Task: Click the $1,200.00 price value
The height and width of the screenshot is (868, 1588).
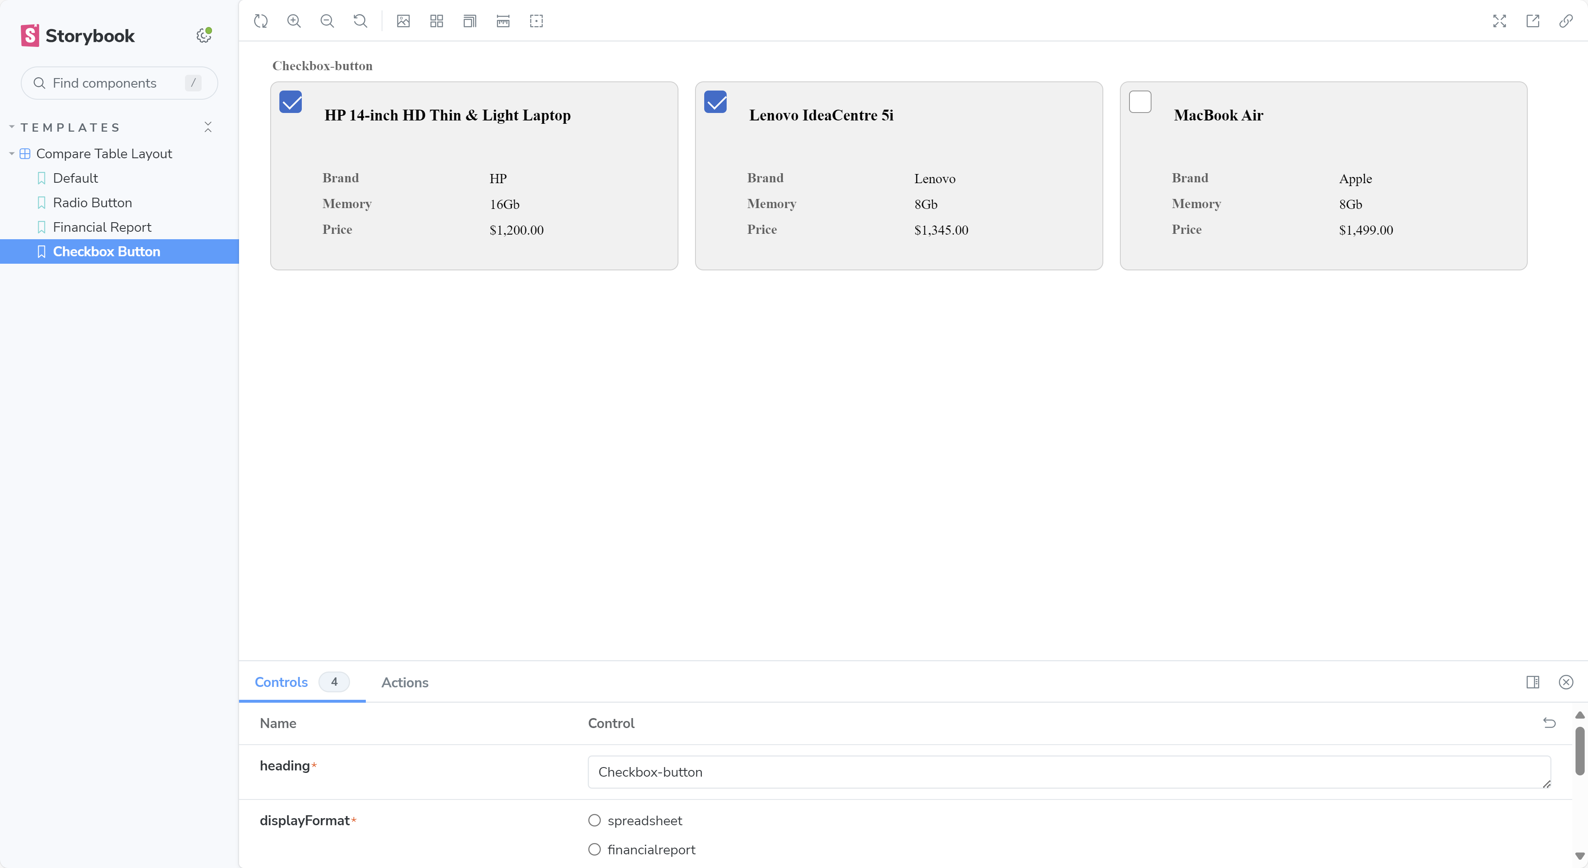Action: (517, 230)
